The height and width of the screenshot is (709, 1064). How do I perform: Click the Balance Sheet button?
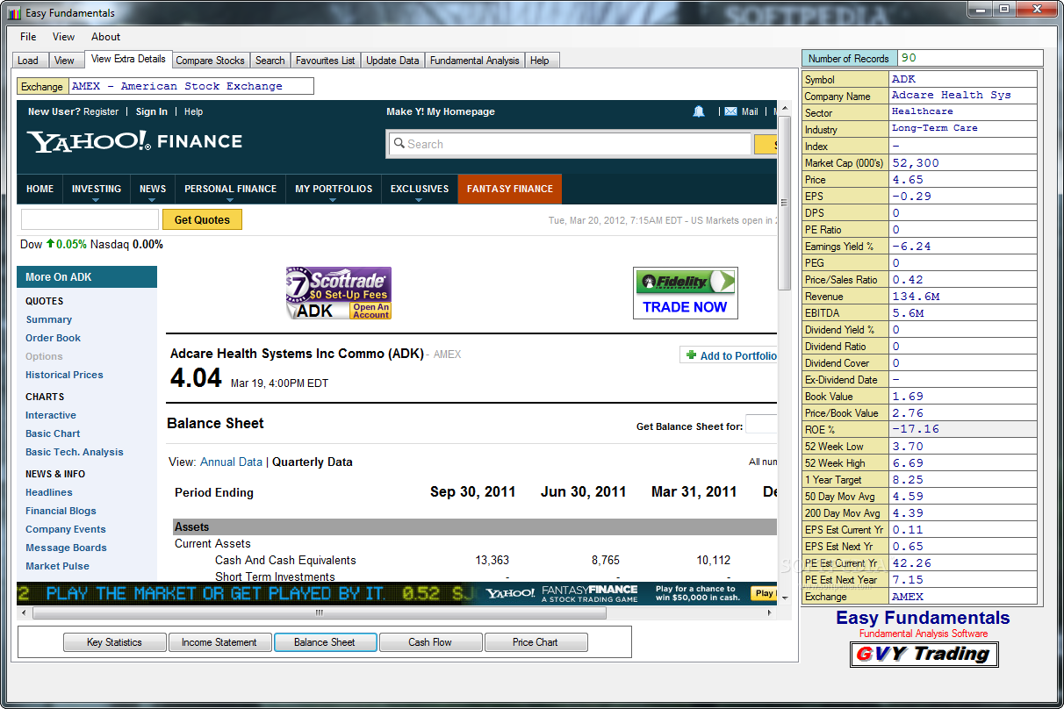coord(325,642)
